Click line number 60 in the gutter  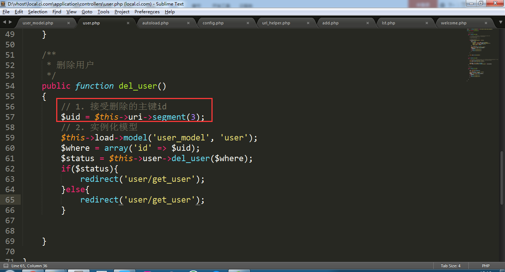tap(10, 148)
